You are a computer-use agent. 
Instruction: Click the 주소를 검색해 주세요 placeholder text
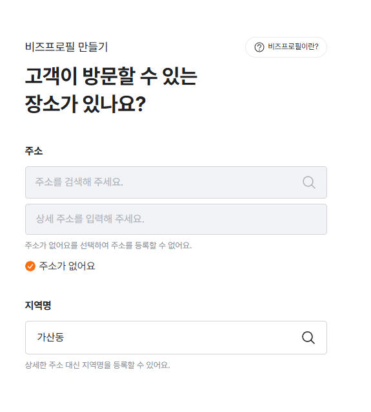click(79, 182)
